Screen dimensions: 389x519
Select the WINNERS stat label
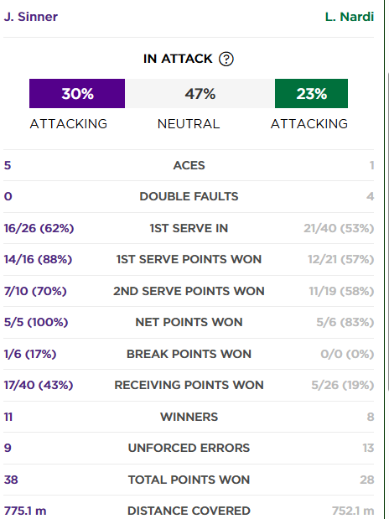click(189, 417)
